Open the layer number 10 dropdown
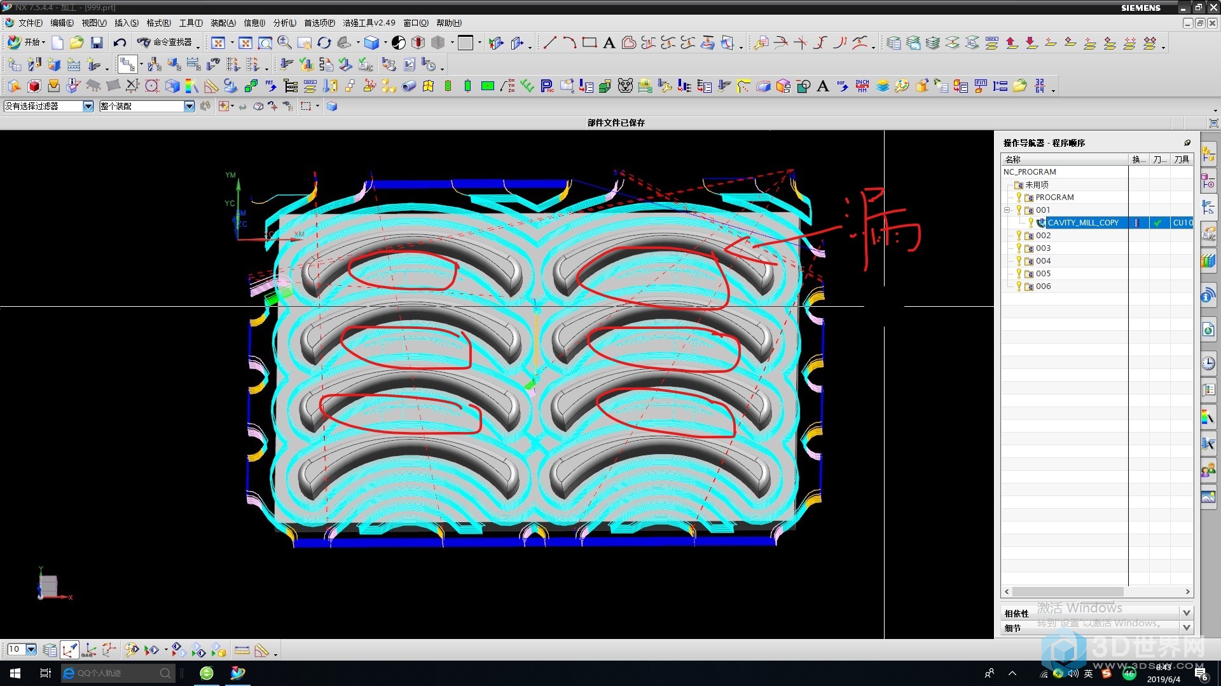Screen dimensions: 1221x686 [31, 649]
